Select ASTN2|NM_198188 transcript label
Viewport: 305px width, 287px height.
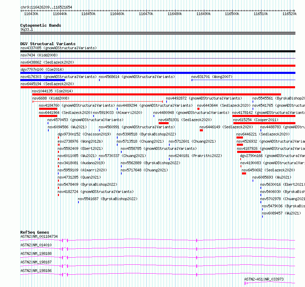pyautogui.click(x=36, y=253)
